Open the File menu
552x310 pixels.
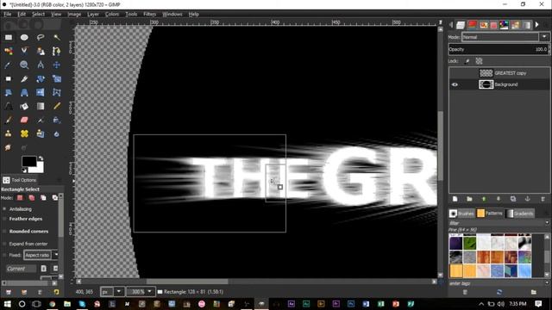pos(8,14)
